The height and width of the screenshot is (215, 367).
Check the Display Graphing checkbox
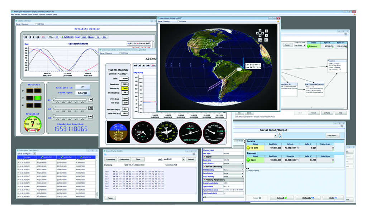tap(247, 171)
